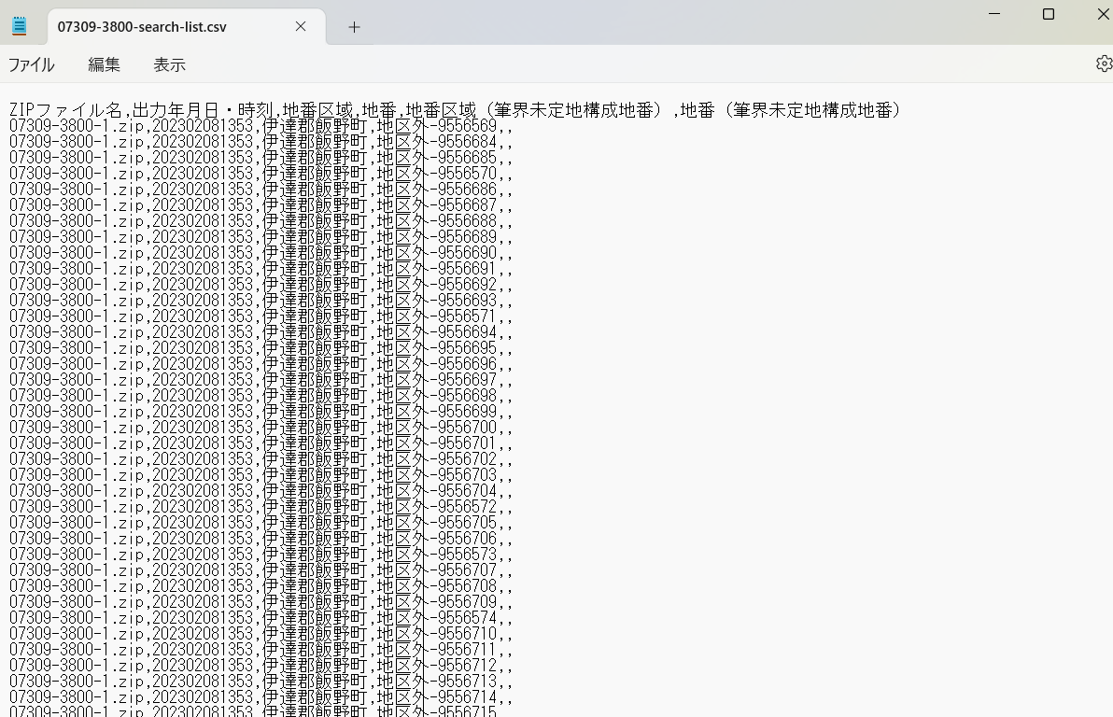
Task: Close the 07309-3800-search-list.csv tab
Action: [301, 26]
